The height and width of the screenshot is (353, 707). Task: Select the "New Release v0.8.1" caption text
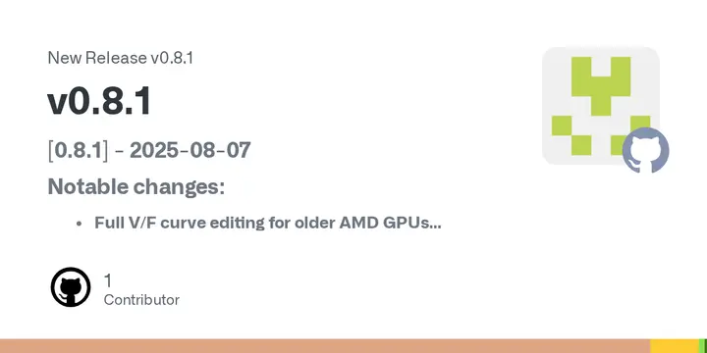(x=121, y=58)
